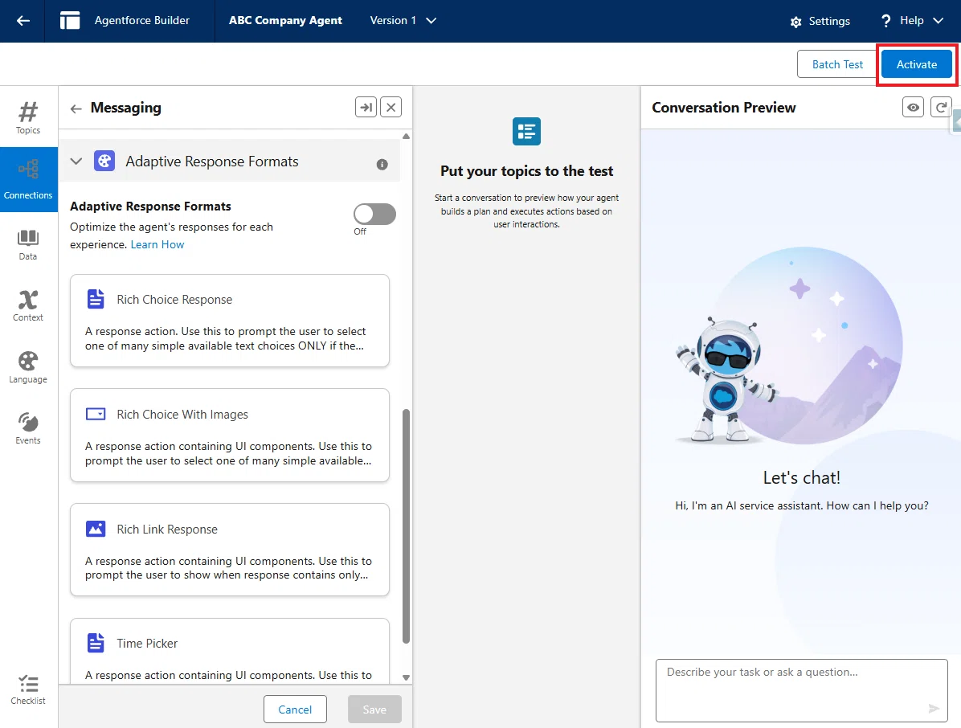Screen dimensions: 961x728
Task: Click the Rich Choice Response document icon
Action: [x=96, y=299]
